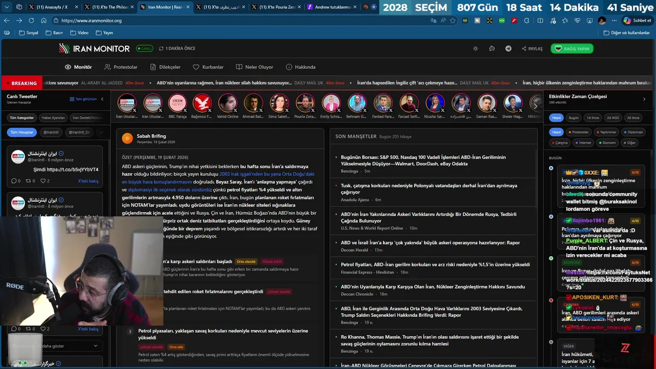Open the Basın bookmarks folder

pos(54,33)
